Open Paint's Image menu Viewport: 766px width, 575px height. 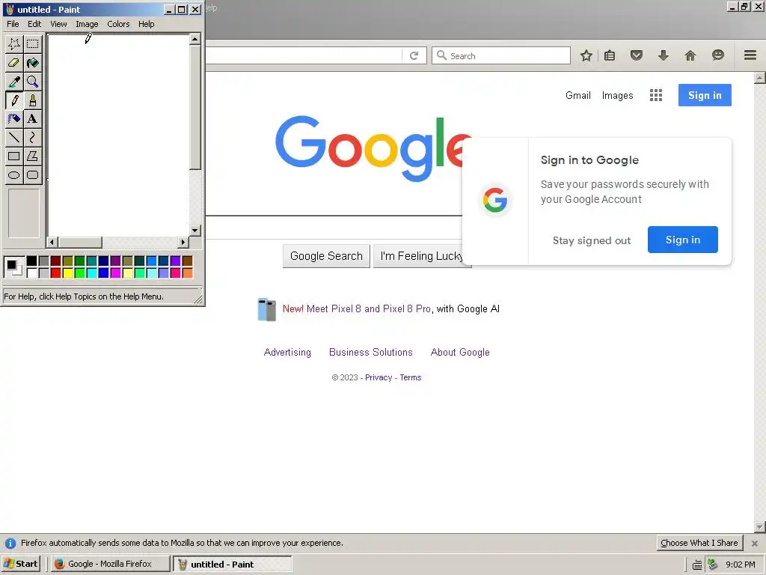point(87,24)
